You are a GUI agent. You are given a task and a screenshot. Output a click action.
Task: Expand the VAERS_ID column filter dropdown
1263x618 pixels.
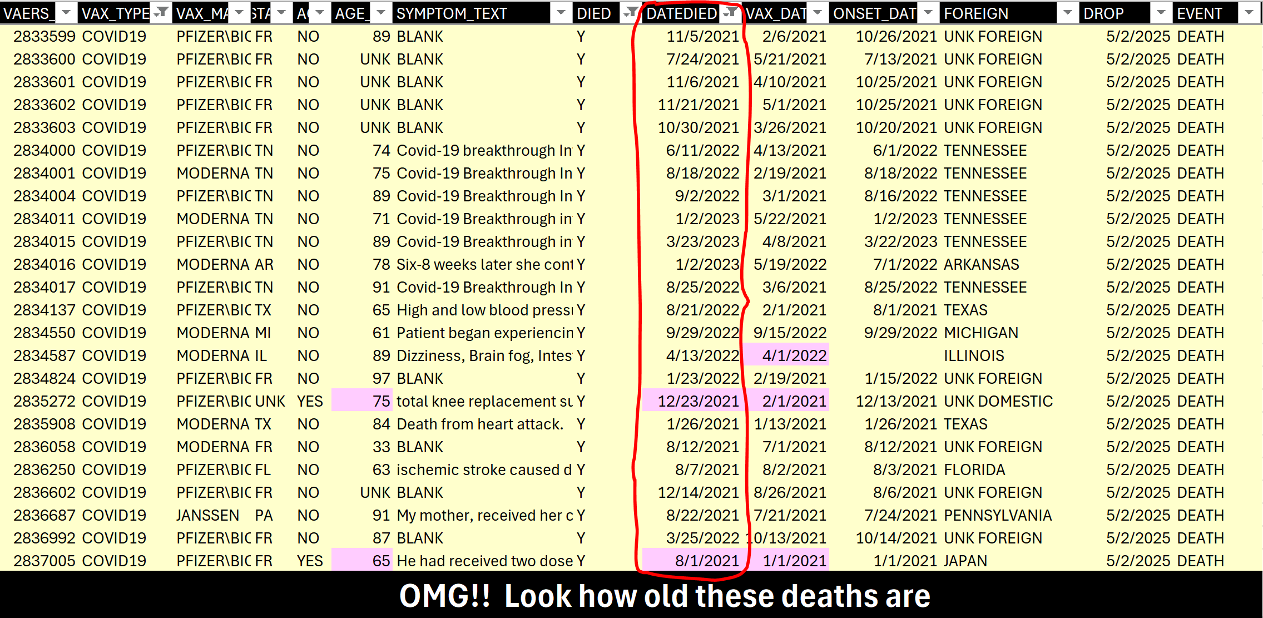(66, 13)
